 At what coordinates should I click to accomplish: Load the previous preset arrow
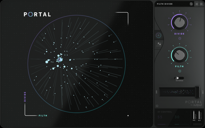[197, 4]
